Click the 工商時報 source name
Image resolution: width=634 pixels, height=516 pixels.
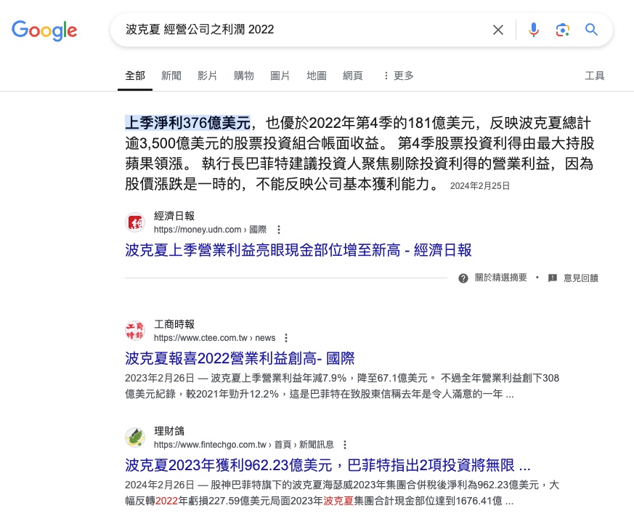click(174, 324)
